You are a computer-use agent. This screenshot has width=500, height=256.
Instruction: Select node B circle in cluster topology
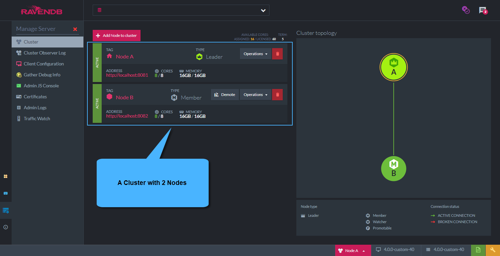point(394,169)
